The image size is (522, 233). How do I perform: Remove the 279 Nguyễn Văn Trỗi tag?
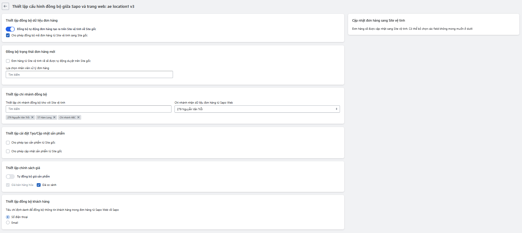[32, 117]
